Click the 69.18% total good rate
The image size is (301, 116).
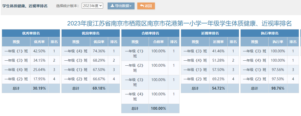(x=99, y=88)
